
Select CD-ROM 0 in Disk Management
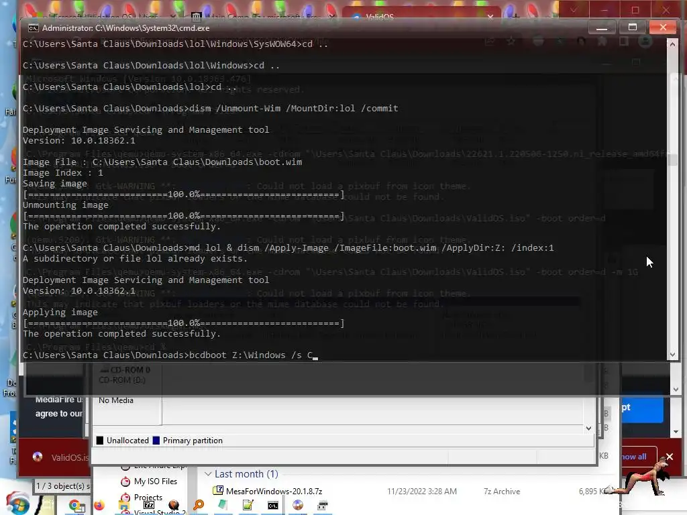click(125, 370)
